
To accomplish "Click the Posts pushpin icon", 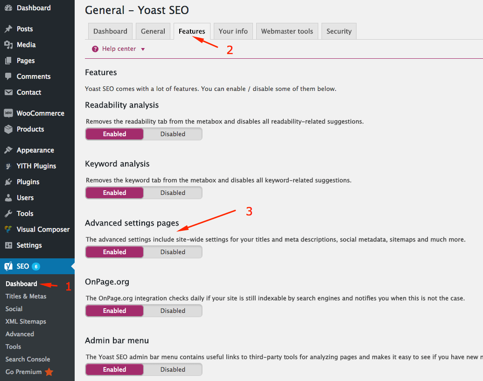I will tap(8, 29).
